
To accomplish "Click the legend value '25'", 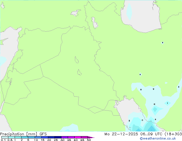I will pyautogui.click(x=56, y=140).
